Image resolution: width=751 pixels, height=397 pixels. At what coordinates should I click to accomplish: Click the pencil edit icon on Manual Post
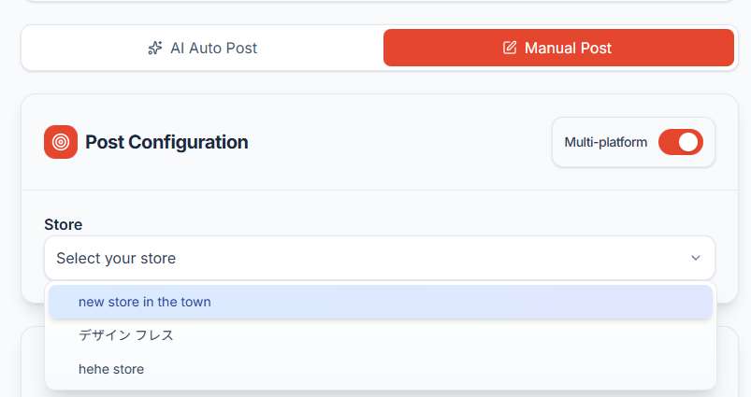[510, 48]
